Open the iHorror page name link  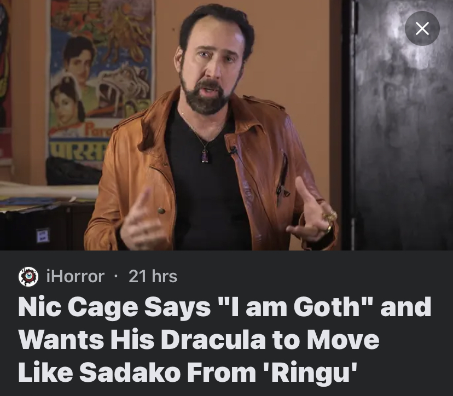click(x=75, y=276)
